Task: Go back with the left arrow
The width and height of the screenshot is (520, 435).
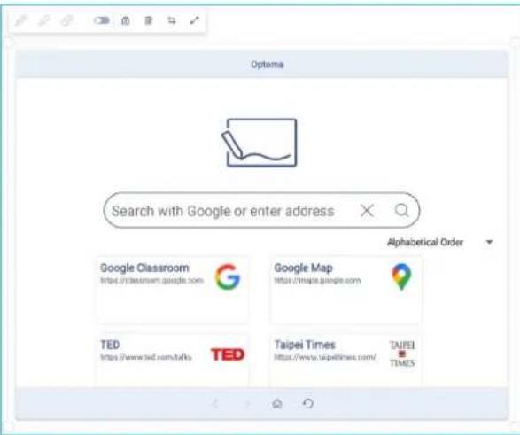Action: (x=215, y=403)
